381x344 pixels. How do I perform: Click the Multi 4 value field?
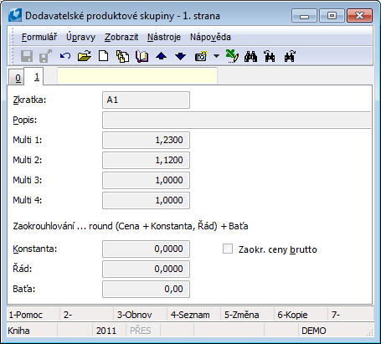coord(146,200)
